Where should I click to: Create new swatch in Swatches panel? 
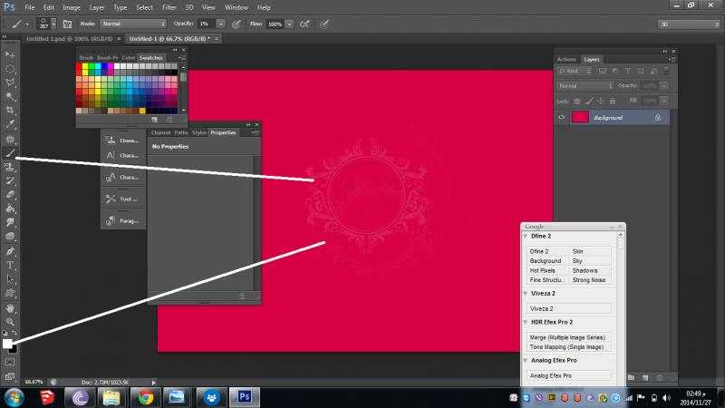coord(154,120)
